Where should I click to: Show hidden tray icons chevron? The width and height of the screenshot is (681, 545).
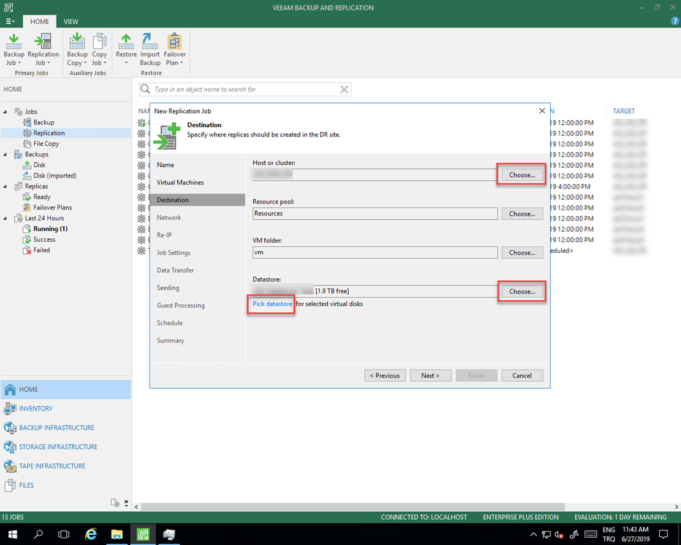pos(533,534)
